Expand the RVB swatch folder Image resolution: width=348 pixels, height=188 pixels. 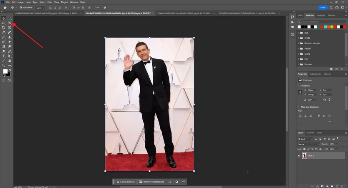coord(298,33)
